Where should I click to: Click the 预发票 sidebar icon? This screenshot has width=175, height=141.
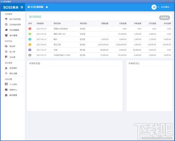[x=6, y=46]
